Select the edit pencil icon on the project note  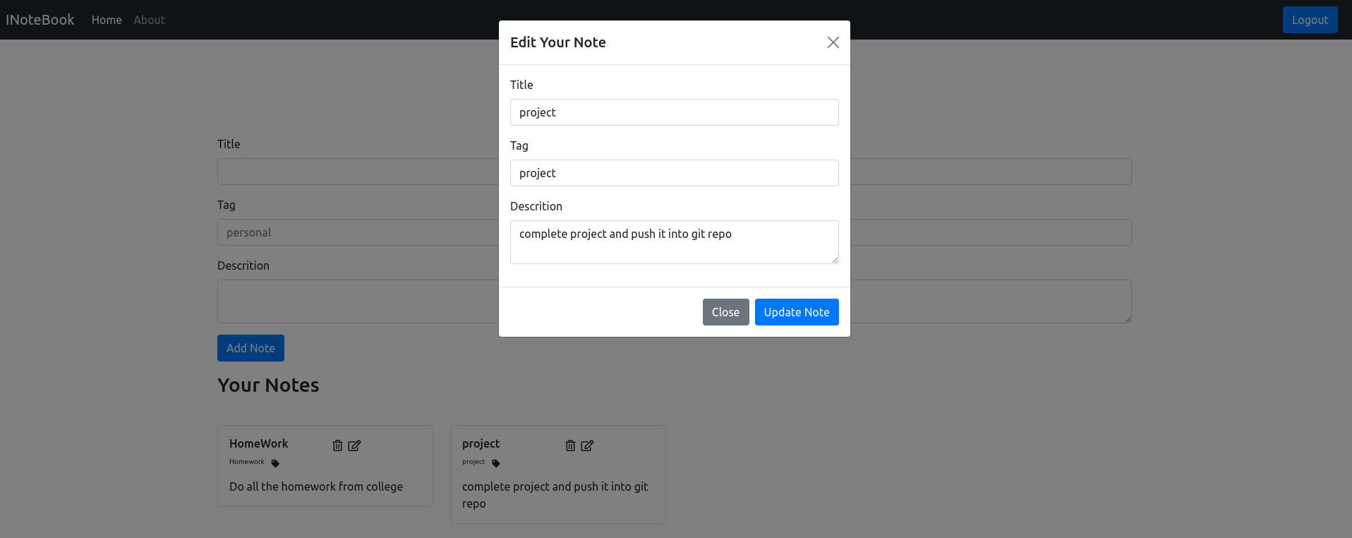tap(588, 446)
